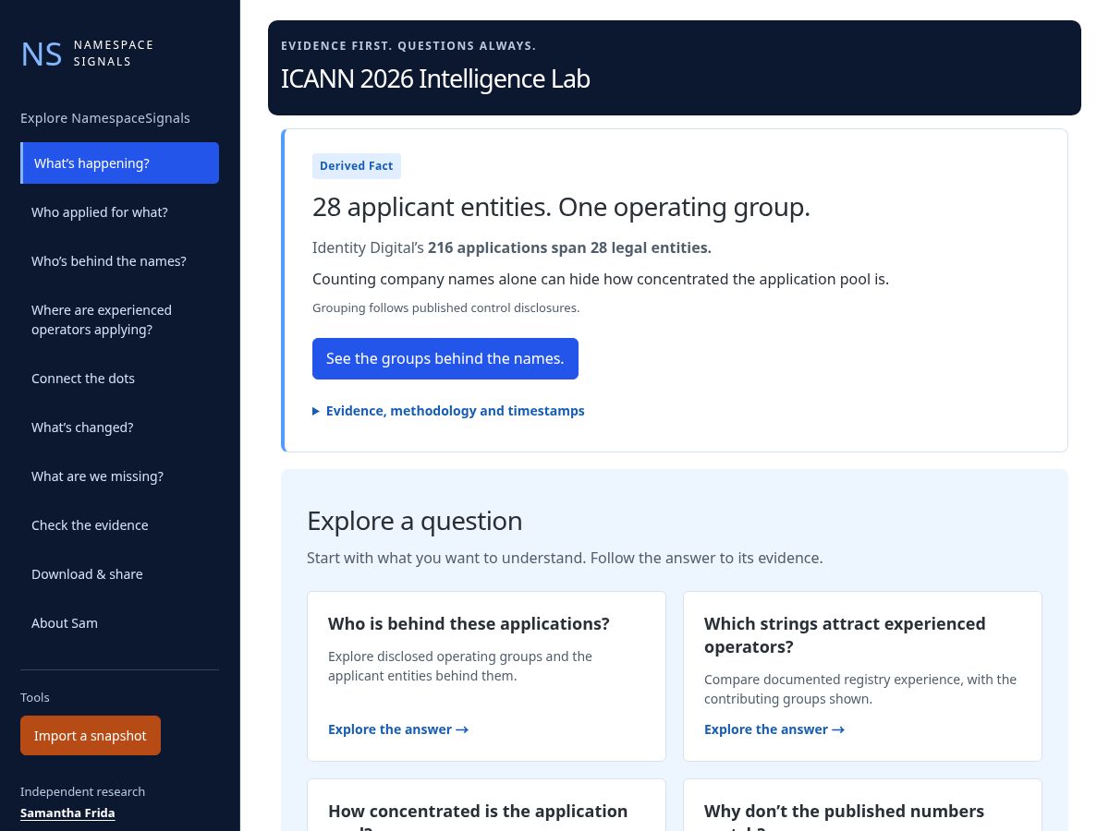Click the Import a snapshot button
Viewport: 1109px width, 831px height.
click(x=91, y=736)
